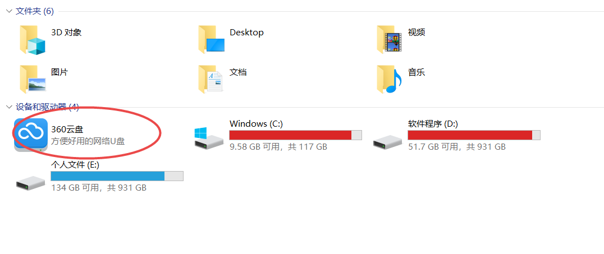Select the 360云盘 cloud drive icon
The height and width of the screenshot is (254, 604).
[31, 135]
